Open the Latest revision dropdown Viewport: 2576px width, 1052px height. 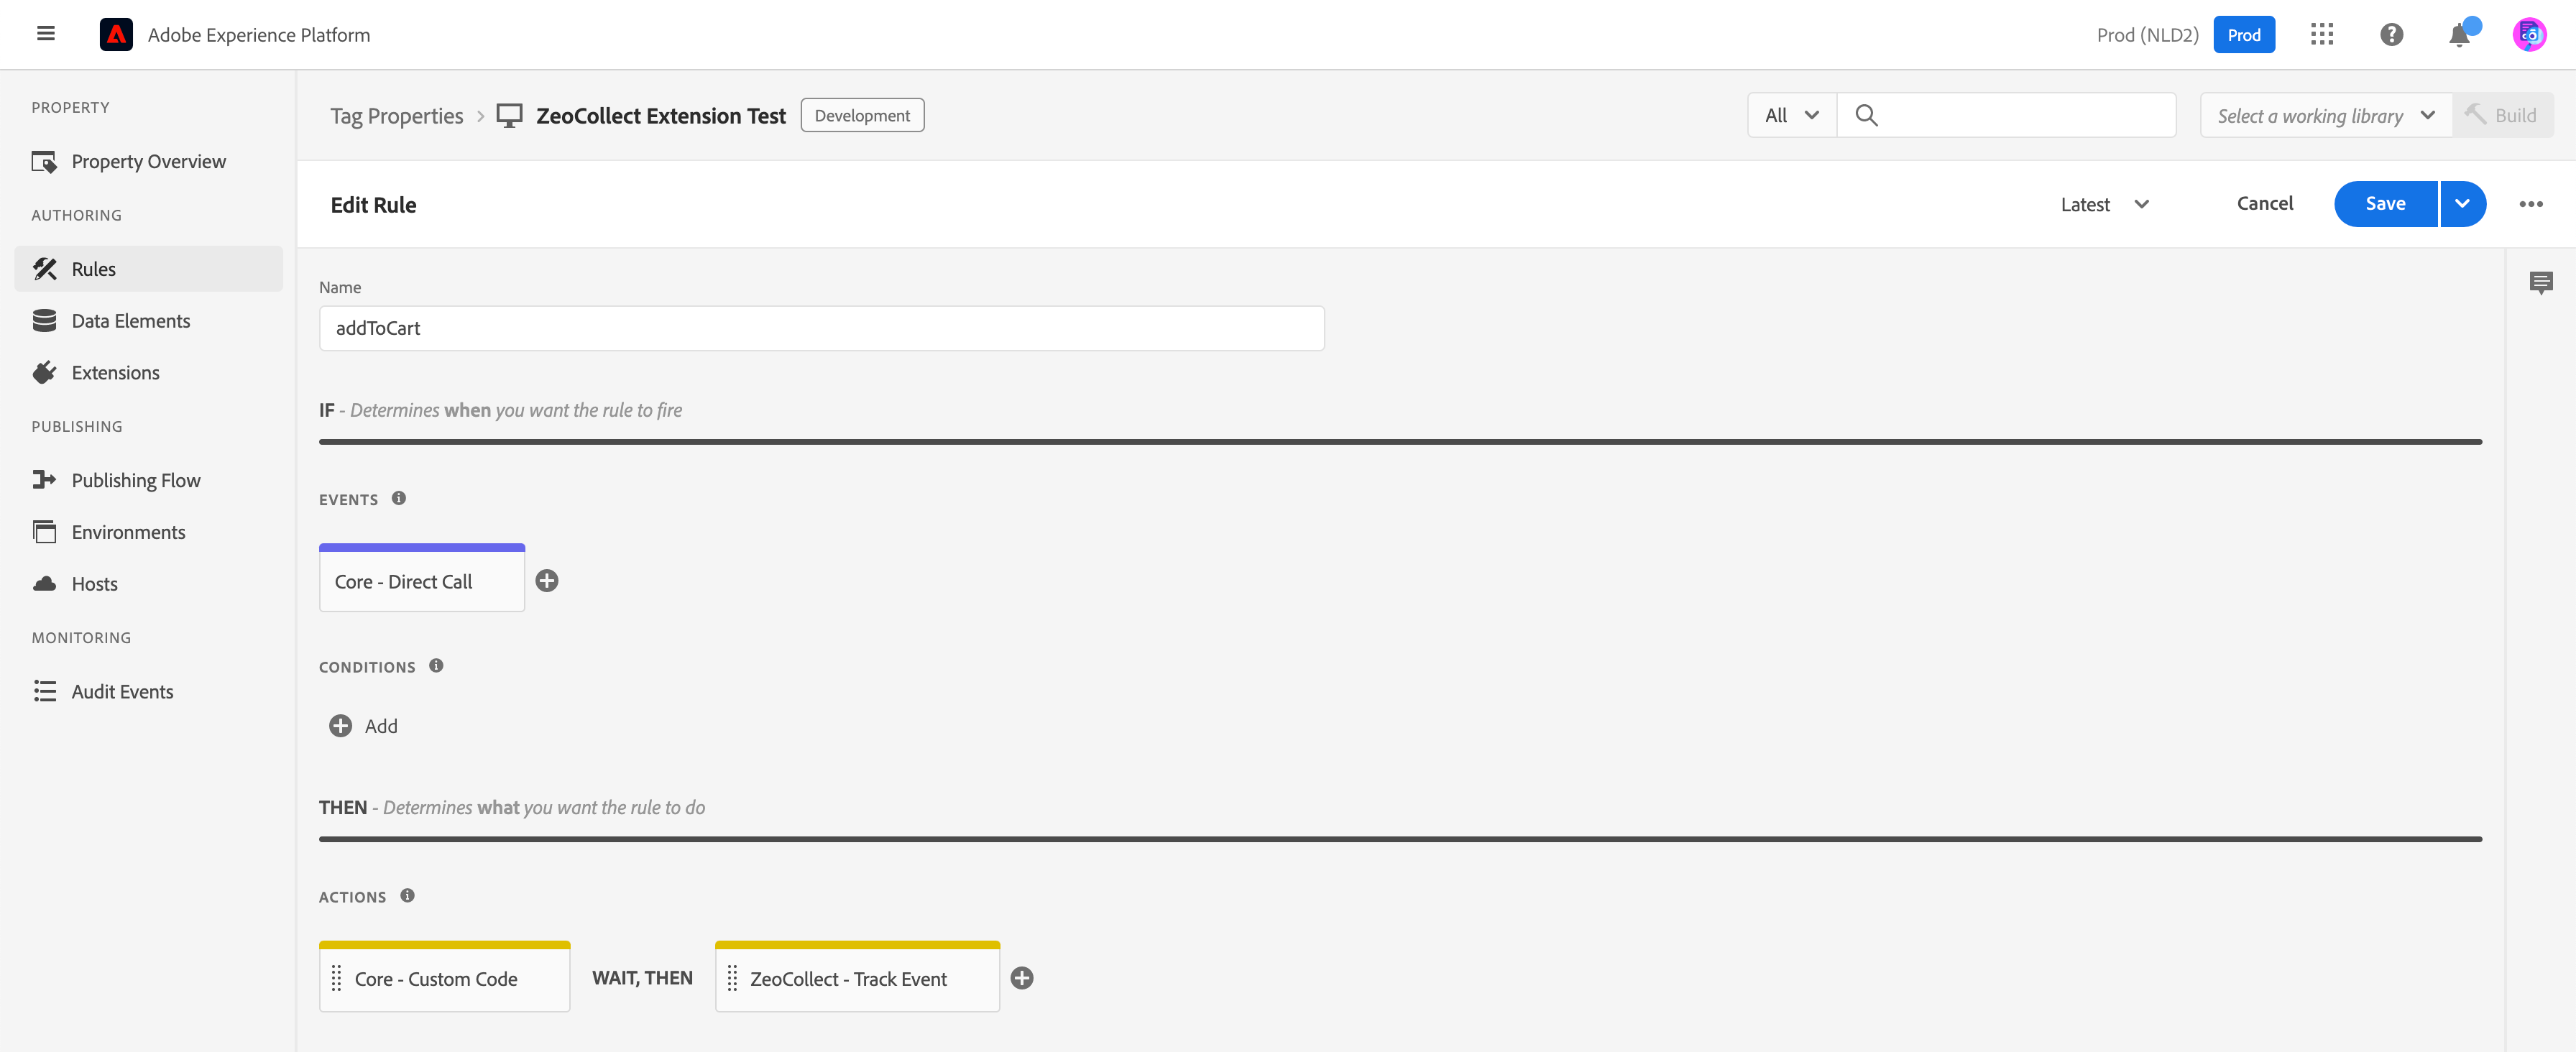2104,204
